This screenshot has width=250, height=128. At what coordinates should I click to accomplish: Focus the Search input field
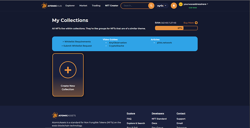(x=135, y=6)
